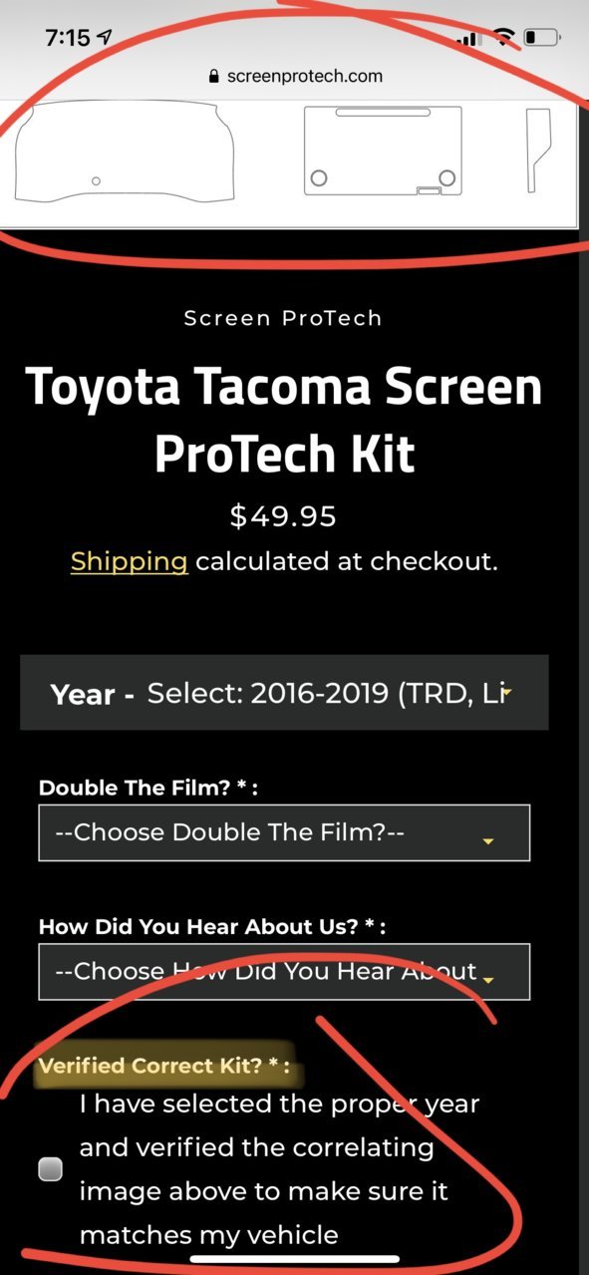Tap the 7:15 clock in status bar
Viewport: 589px width, 1275px height.
click(68, 38)
